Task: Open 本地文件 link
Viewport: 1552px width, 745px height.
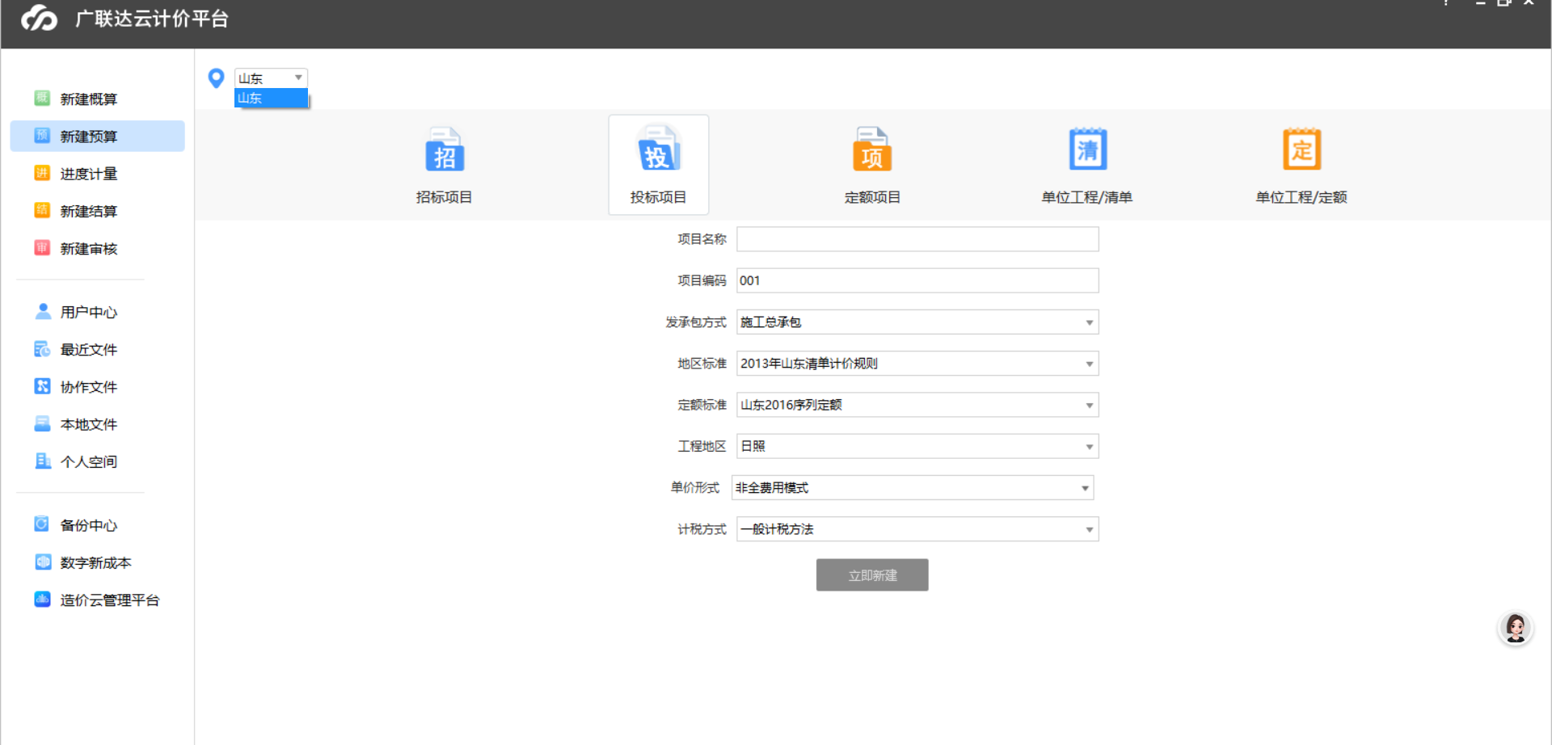Action: point(88,424)
